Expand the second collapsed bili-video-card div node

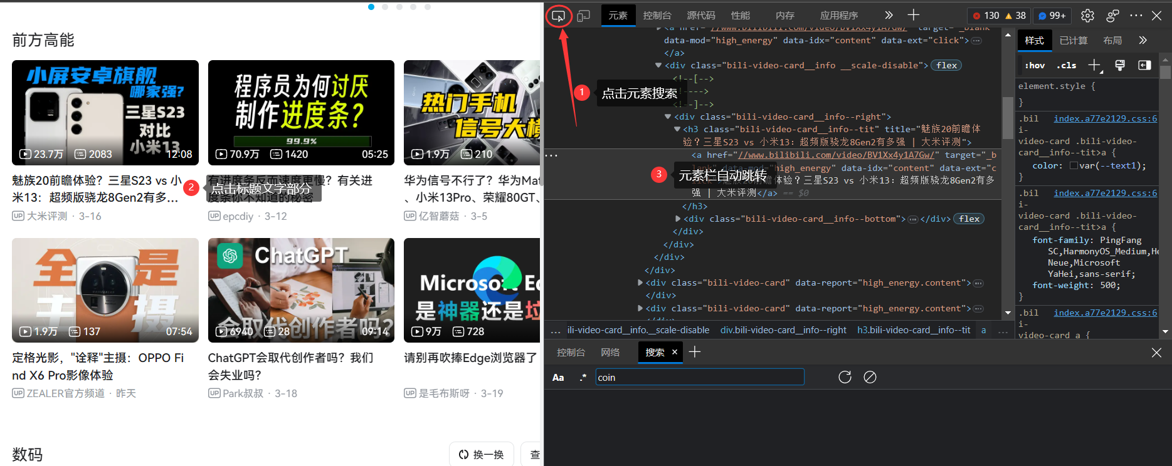click(x=640, y=309)
